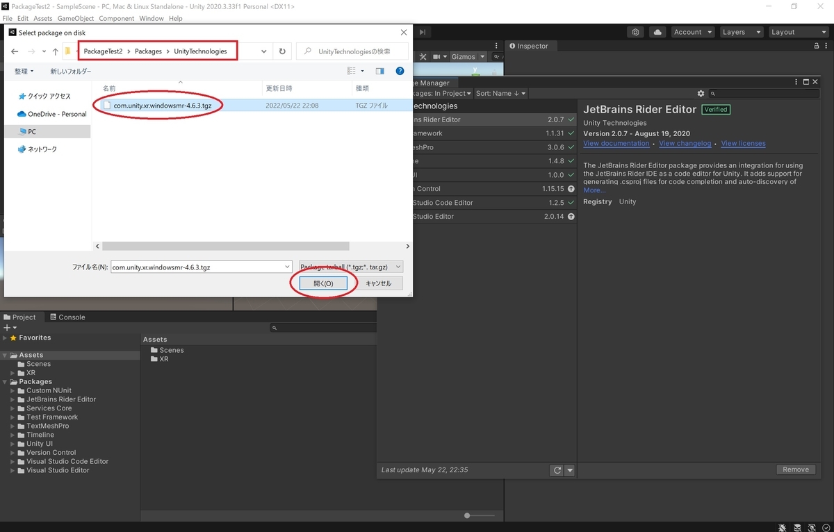Open the file type filter combo box
This screenshot has width=834, height=532.
350,267
